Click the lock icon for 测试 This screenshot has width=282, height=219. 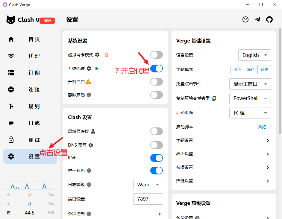[x=11, y=140]
